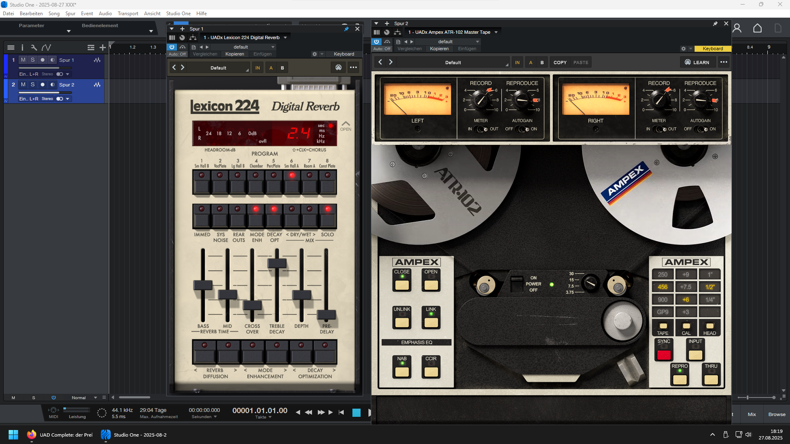This screenshot has width=790, height=444.
Task: Toggle left channel METER IN/OUT switch
Action: tap(480, 129)
